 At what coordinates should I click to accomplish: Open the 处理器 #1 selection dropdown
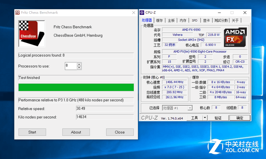(177, 108)
